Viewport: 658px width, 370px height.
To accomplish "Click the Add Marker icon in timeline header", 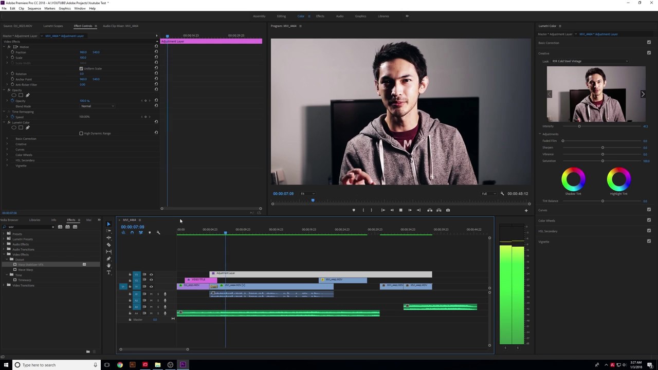I will click(x=150, y=233).
